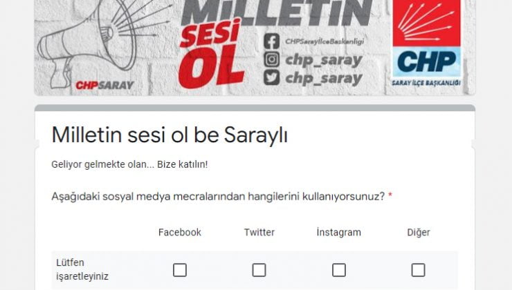Image resolution: width=512 pixels, height=290 pixels.
Task: Click the Instagram icon in banner
Action: click(x=272, y=59)
